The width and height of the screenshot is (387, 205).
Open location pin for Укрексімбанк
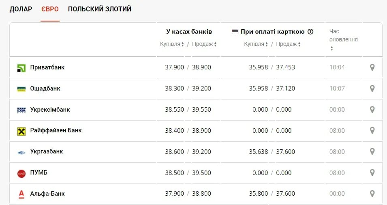click(372, 109)
